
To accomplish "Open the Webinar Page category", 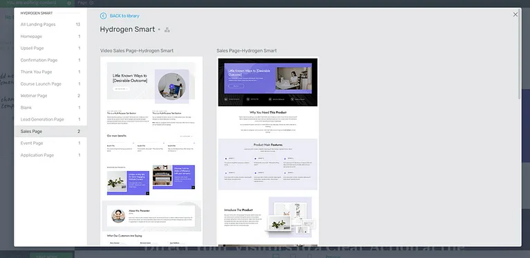I will click(x=50, y=95).
